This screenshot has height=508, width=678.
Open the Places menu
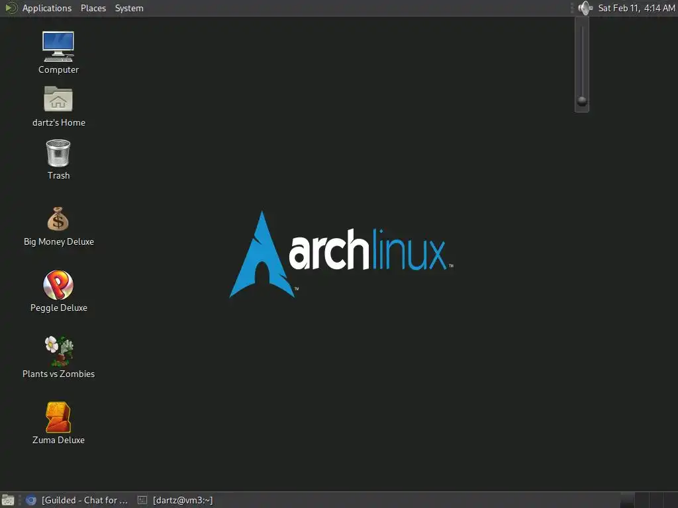pyautogui.click(x=93, y=8)
